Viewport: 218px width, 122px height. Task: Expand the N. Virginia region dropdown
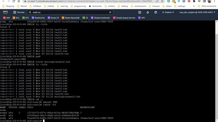coord(168,12)
